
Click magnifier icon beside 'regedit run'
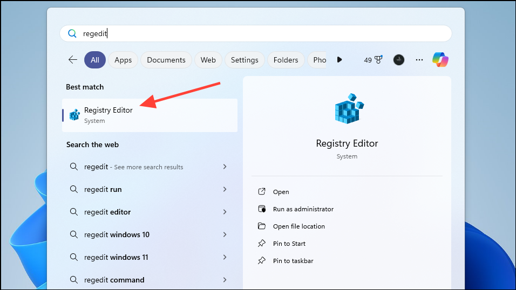pyautogui.click(x=74, y=189)
